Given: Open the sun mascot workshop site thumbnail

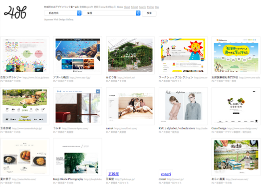Looking at the screenshot, I should pyautogui.click(x=183, y=55).
